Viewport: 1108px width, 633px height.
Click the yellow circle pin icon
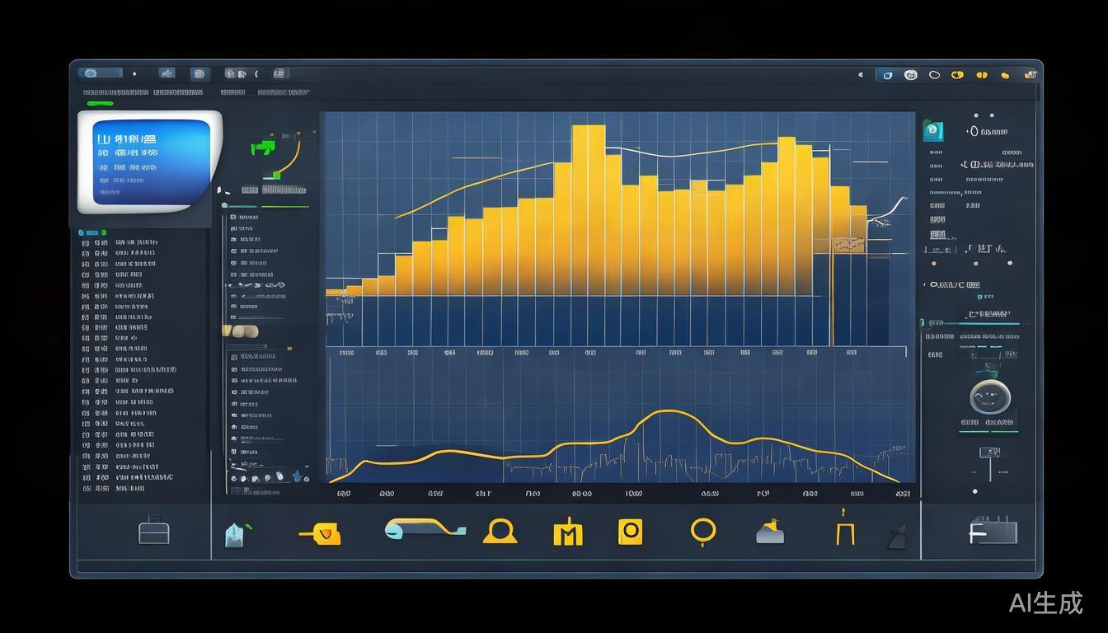(x=702, y=532)
